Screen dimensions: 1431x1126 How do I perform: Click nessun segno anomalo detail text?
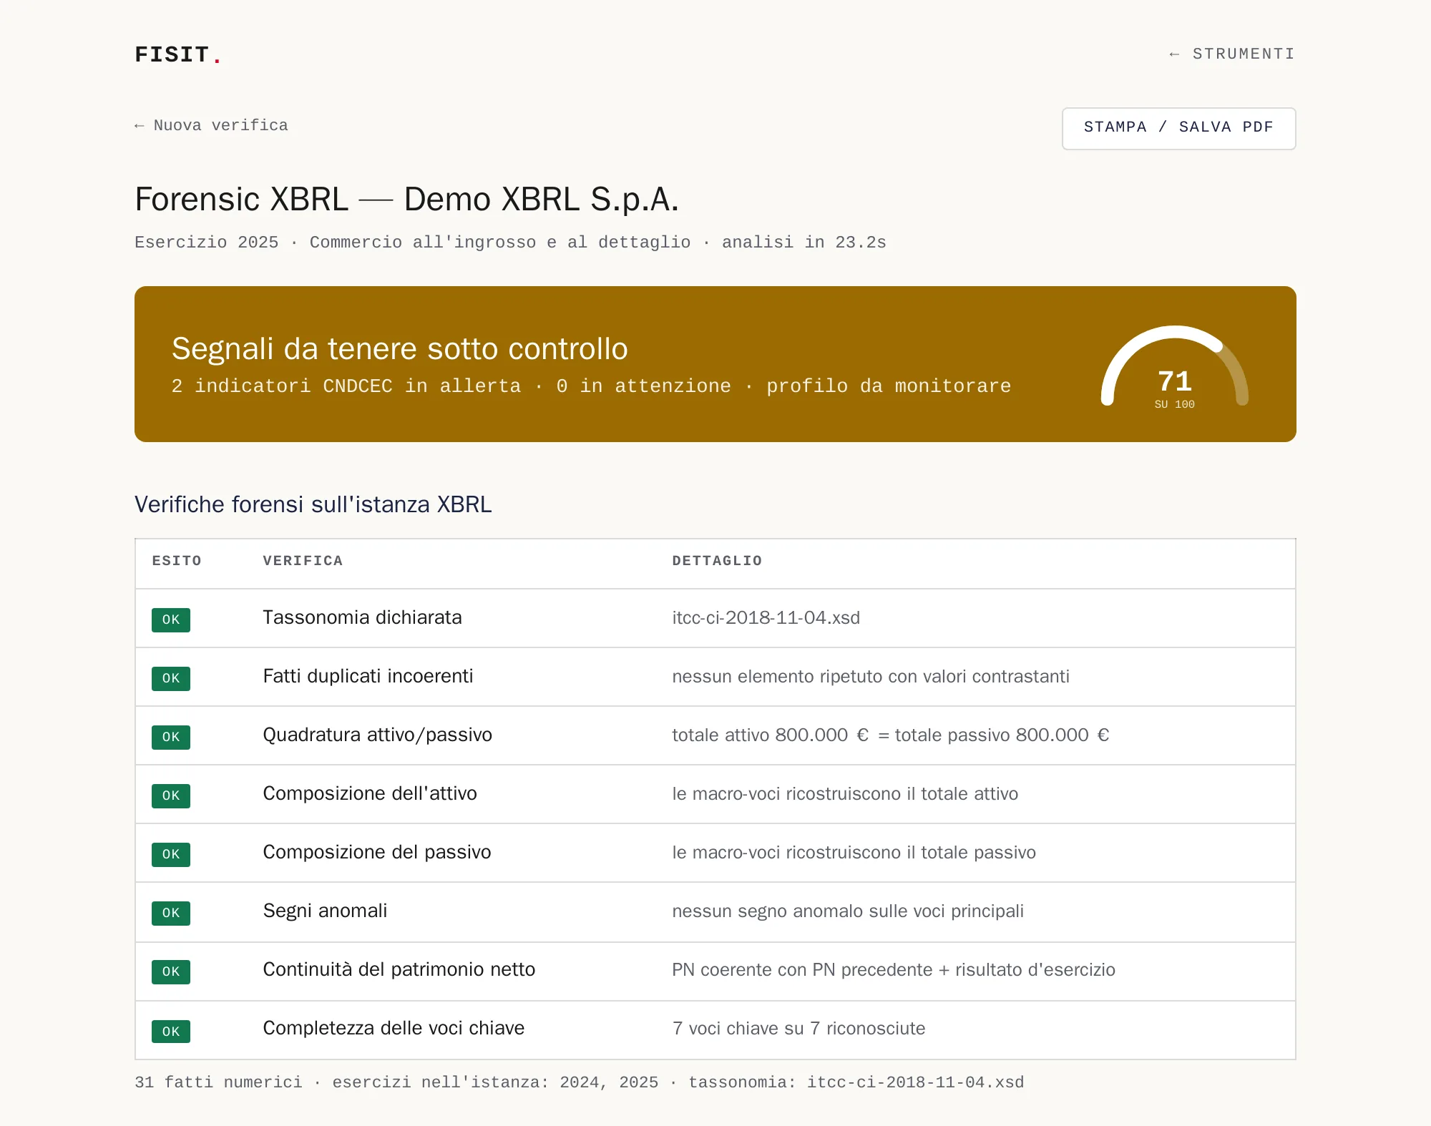(x=848, y=911)
